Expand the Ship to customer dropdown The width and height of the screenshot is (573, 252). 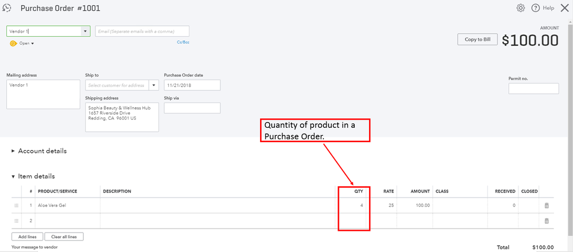pyautogui.click(x=153, y=85)
